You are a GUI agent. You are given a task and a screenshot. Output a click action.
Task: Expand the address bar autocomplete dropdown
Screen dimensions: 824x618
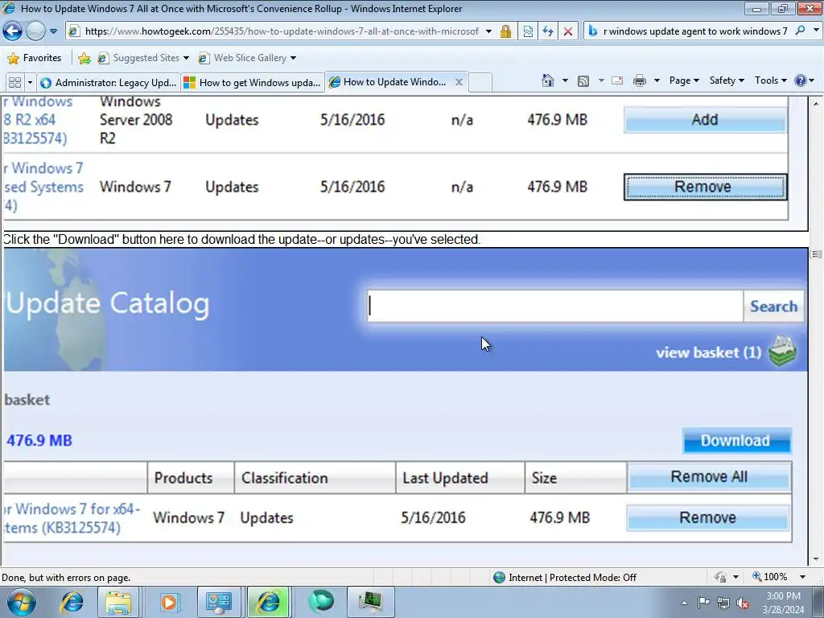click(488, 31)
